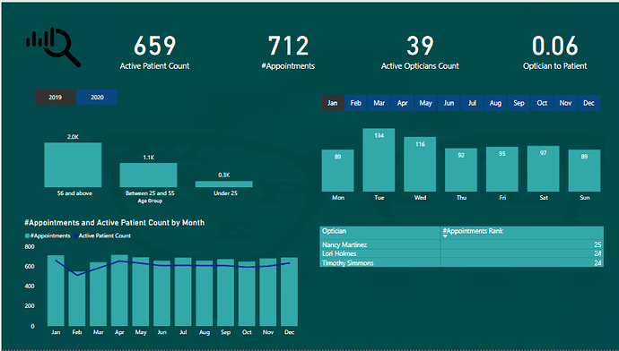Select the 2020 year slicer
The width and height of the screenshot is (619, 351).
pyautogui.click(x=97, y=98)
